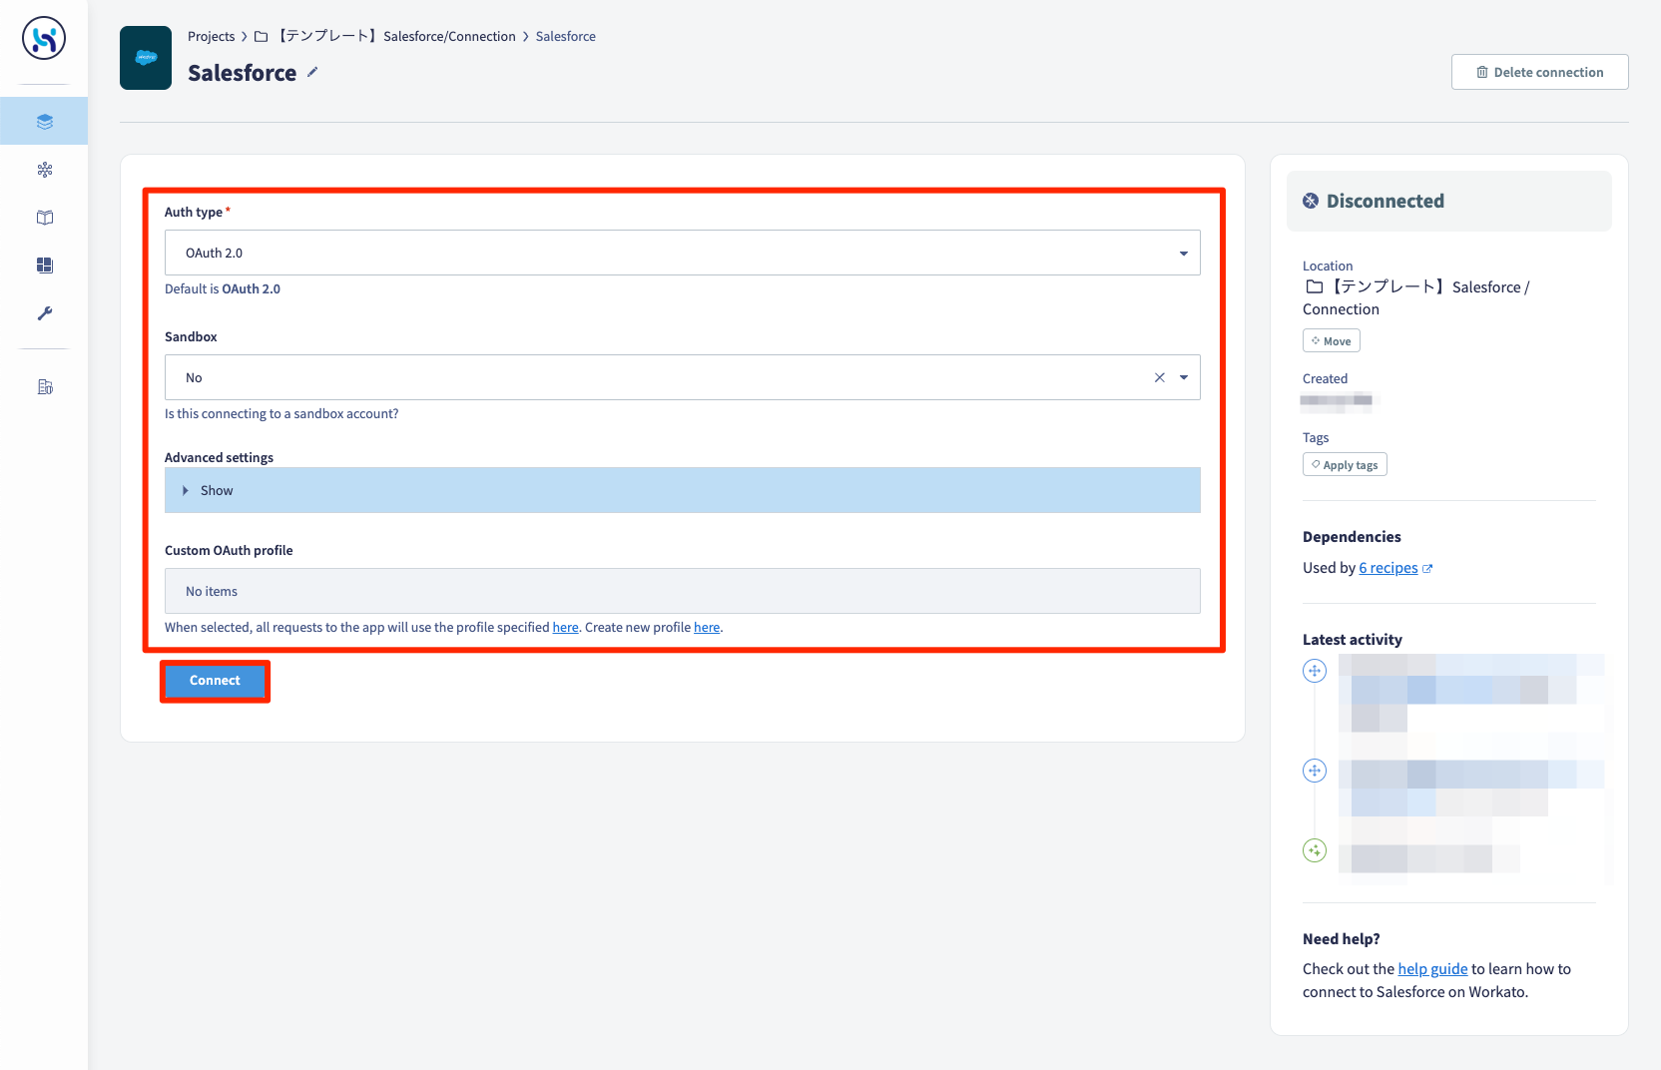Click the folder icon under Location
The width and height of the screenshot is (1661, 1070).
pyautogui.click(x=1315, y=286)
